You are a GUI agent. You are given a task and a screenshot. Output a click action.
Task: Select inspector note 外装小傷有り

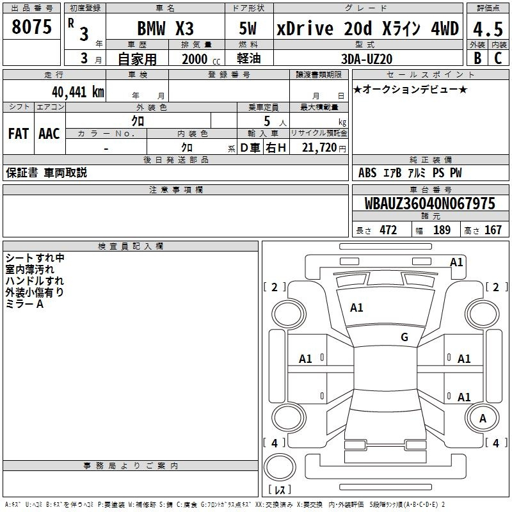coord(35,292)
